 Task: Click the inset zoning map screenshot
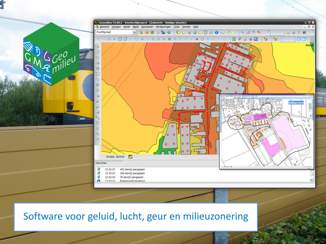coord(266,131)
